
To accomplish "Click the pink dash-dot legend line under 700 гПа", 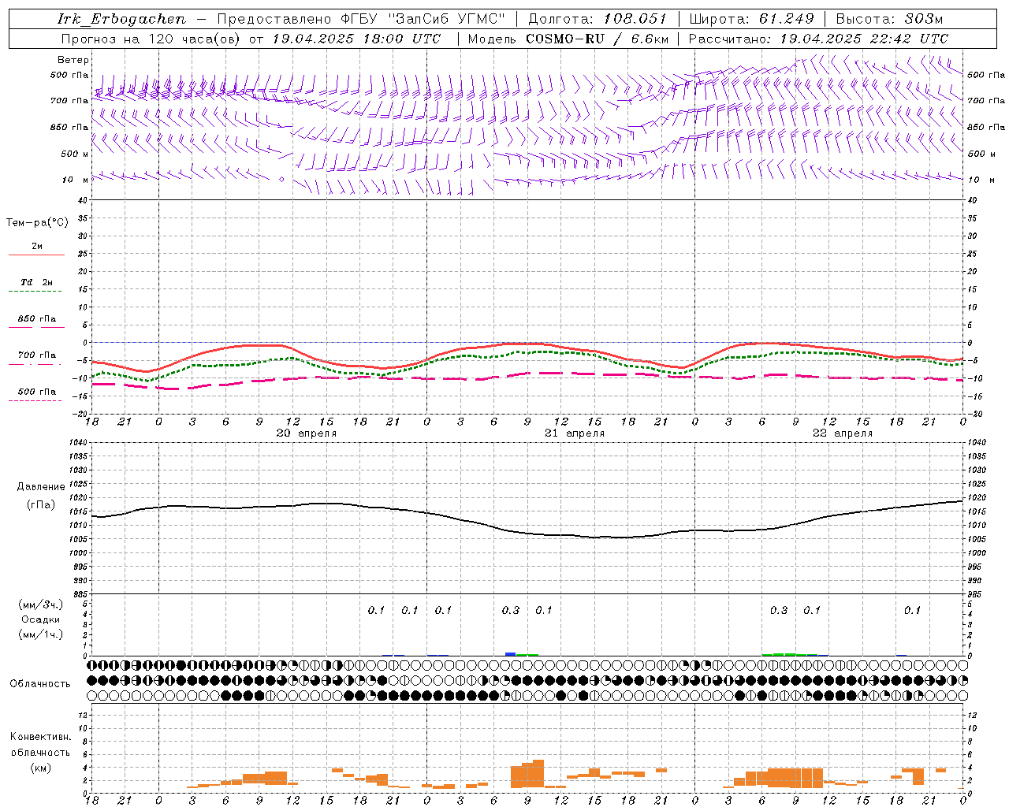I will tap(35, 363).
